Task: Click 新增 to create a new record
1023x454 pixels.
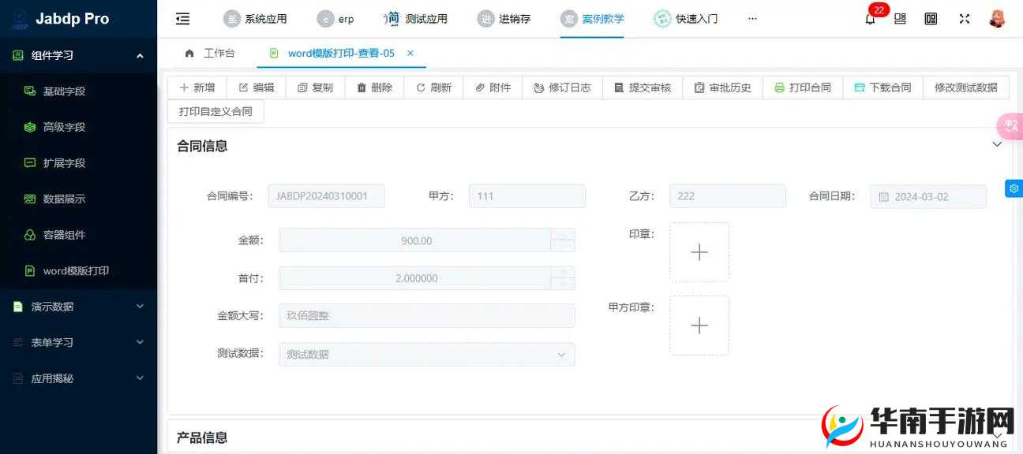Action: 197,87
